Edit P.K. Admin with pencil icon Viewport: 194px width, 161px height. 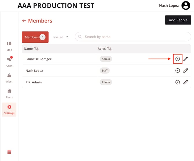pyautogui.click(x=186, y=82)
